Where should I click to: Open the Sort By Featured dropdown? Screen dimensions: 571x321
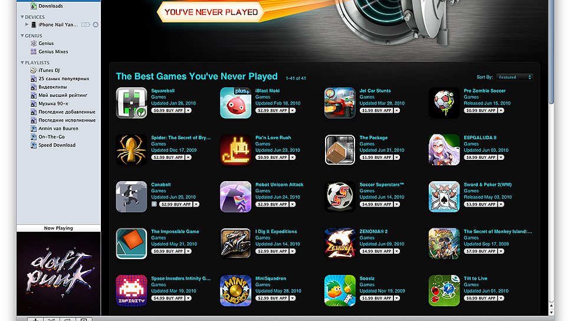(x=514, y=77)
